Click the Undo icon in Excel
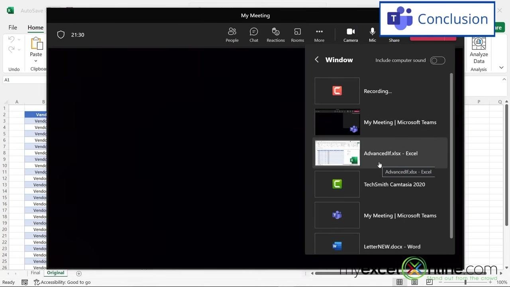Screen dimensions: 510x287 click(x=11, y=39)
